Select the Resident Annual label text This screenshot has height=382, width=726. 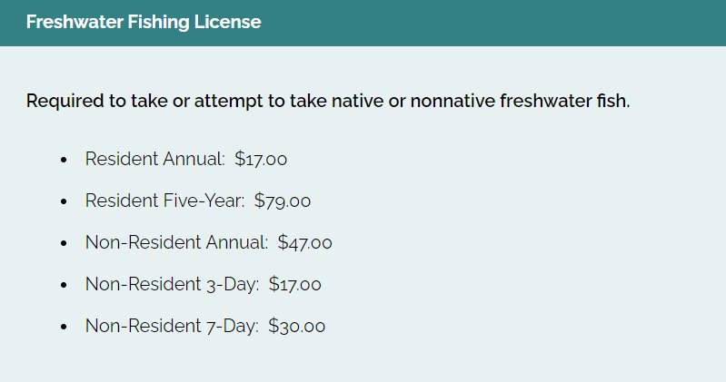click(155, 159)
